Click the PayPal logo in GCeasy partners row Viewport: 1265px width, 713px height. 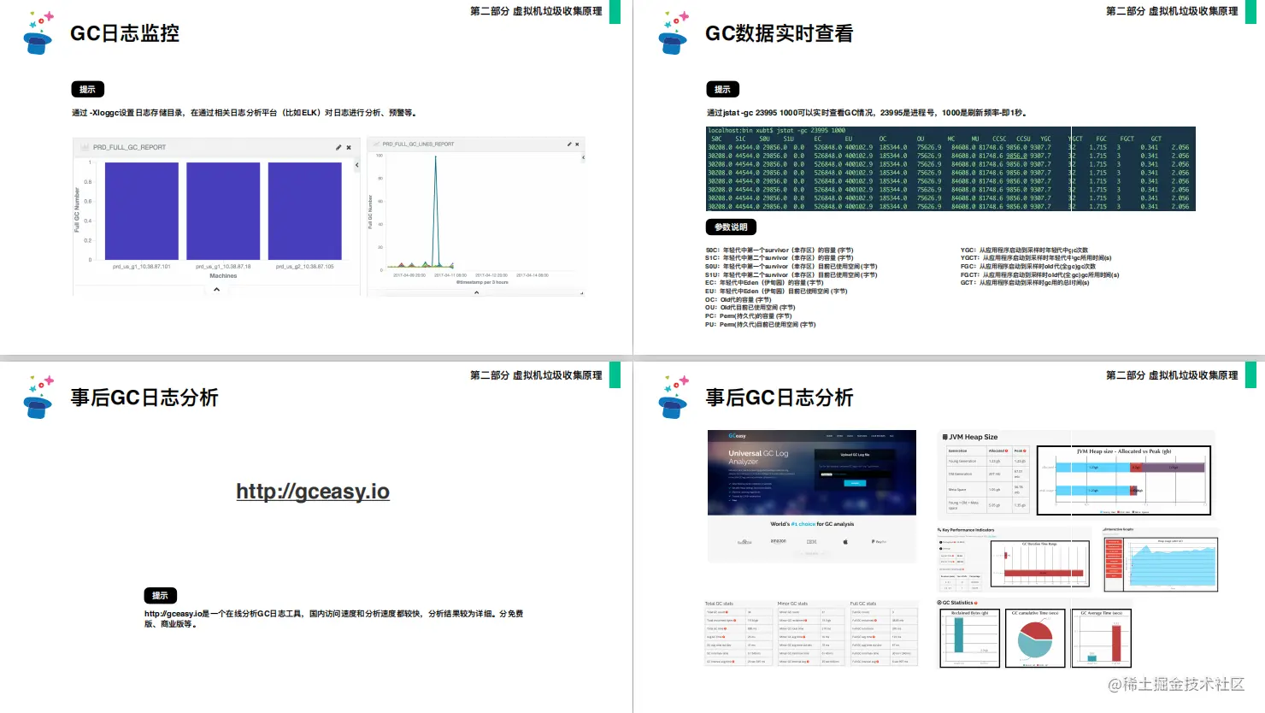[880, 541]
